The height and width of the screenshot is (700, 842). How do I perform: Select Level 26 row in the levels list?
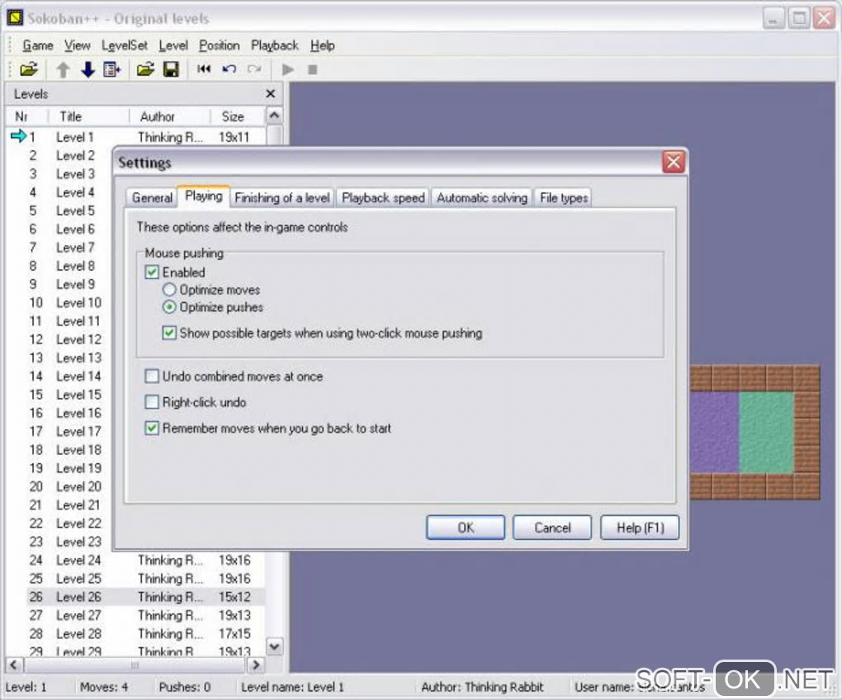coord(145,597)
